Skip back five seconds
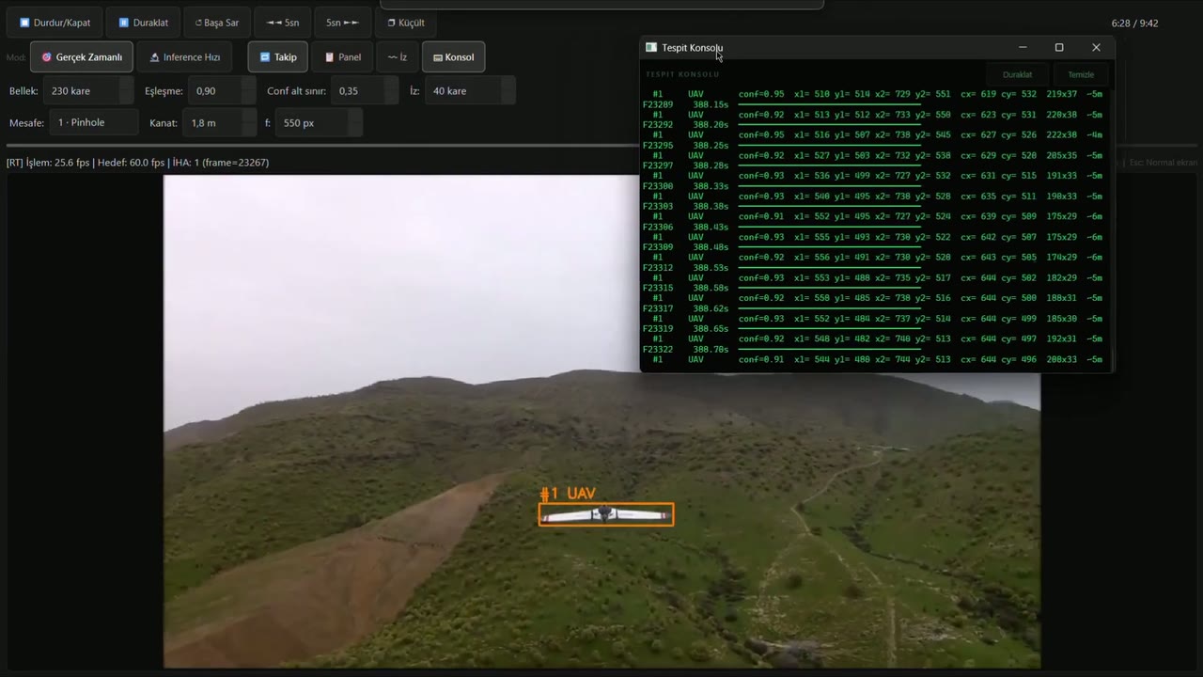Screen dimensions: 1203x677 [283, 23]
